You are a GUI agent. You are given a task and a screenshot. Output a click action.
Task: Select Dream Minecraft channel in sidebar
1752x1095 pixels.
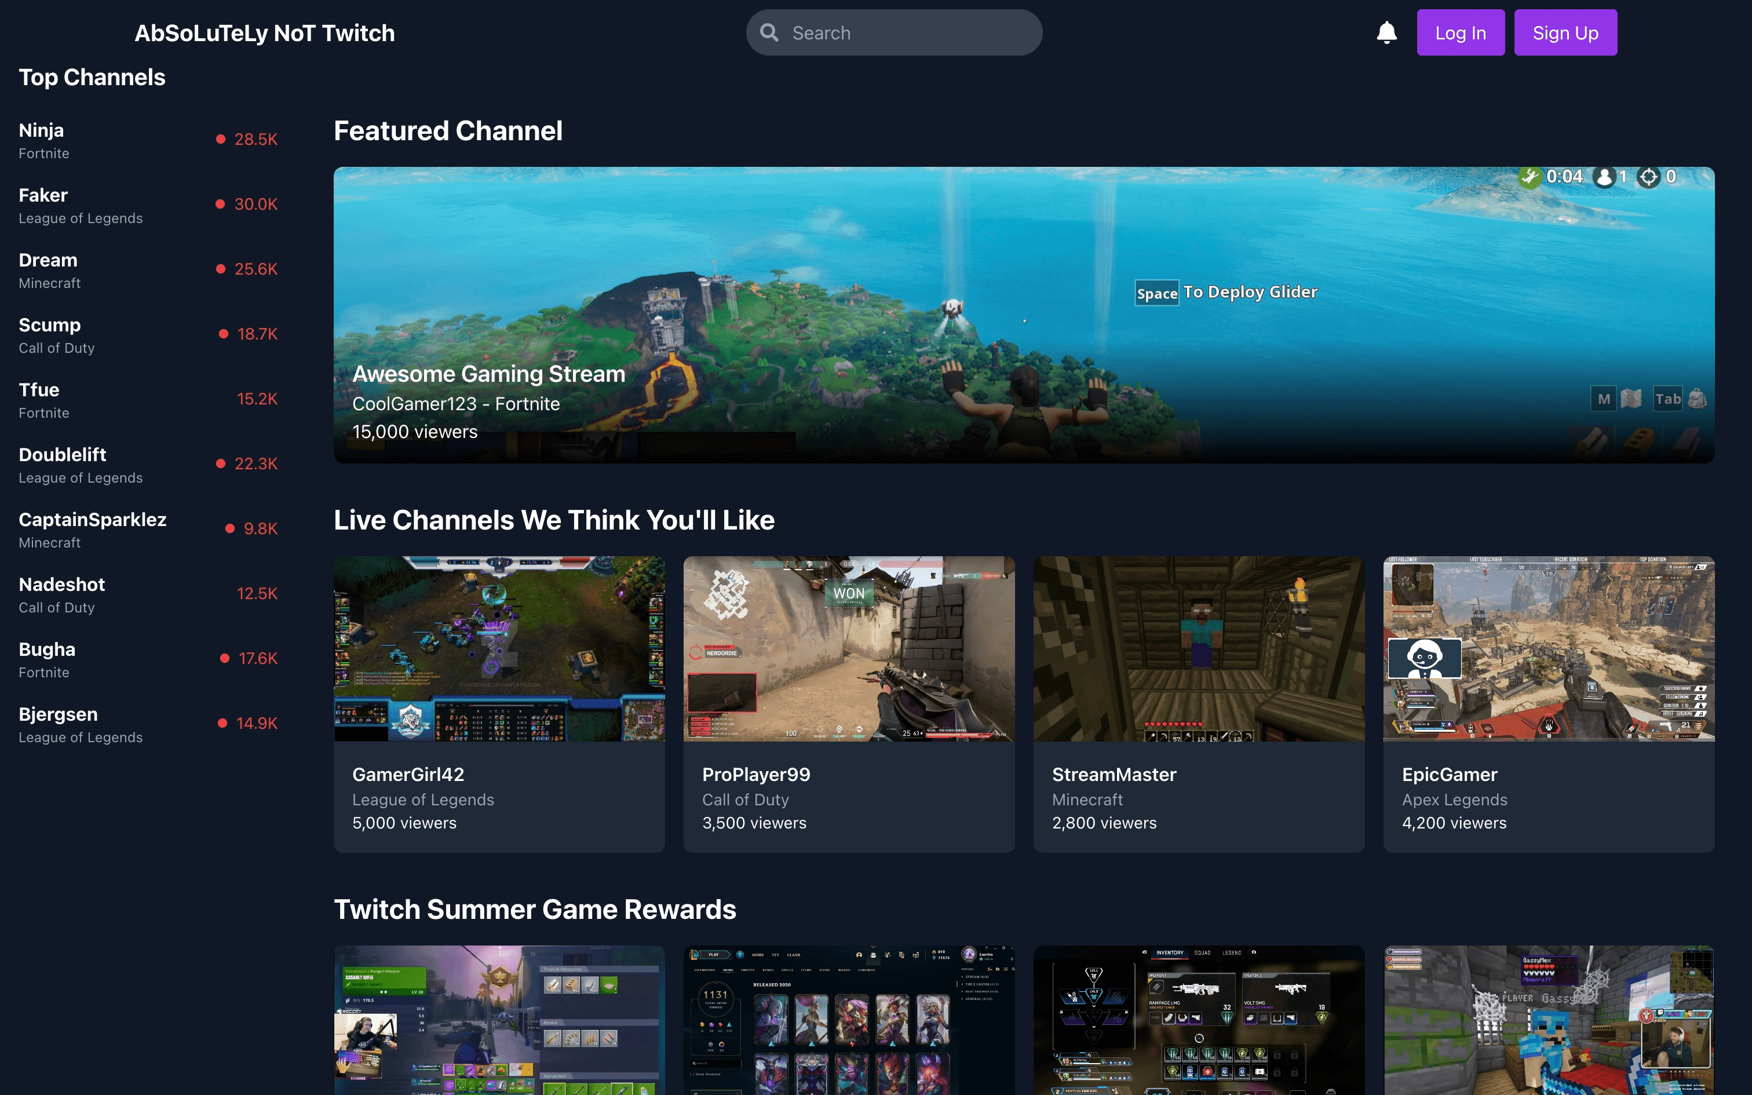pos(148,269)
